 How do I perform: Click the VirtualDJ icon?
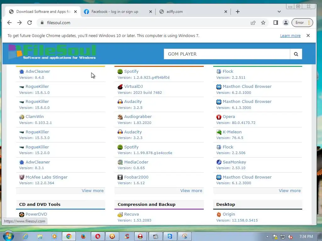point(120,87)
